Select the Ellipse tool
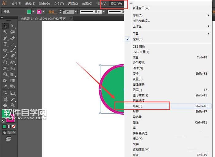 (x=5, y=50)
